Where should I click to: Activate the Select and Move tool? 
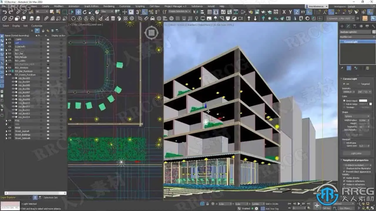click(78, 12)
